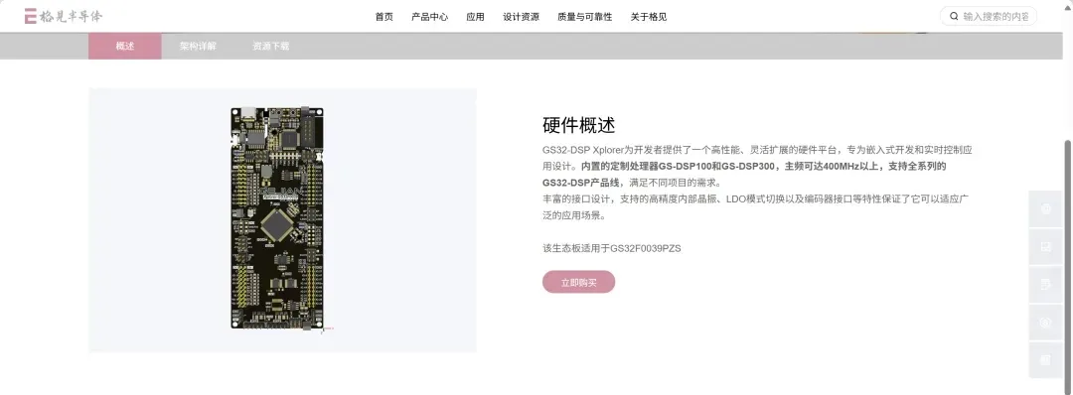
Task: Click the 格见半导体 logo
Action: click(63, 17)
